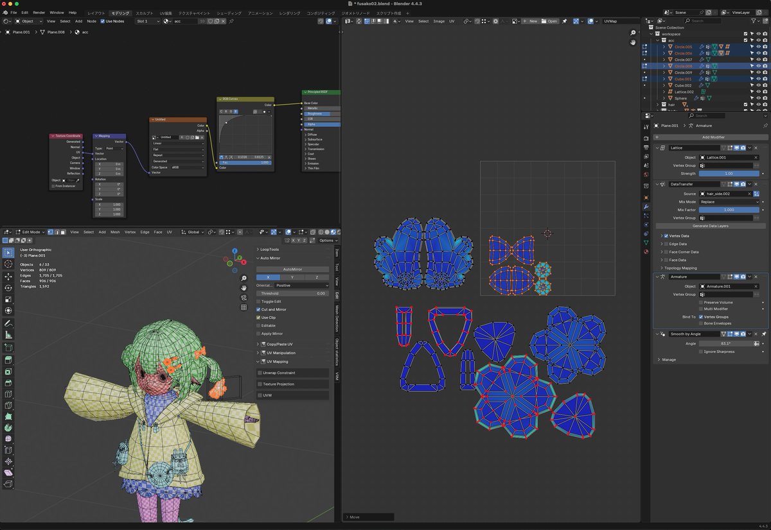Select the Shear tool at toolbar bottom
The width and height of the screenshot is (771, 530).
point(8,472)
